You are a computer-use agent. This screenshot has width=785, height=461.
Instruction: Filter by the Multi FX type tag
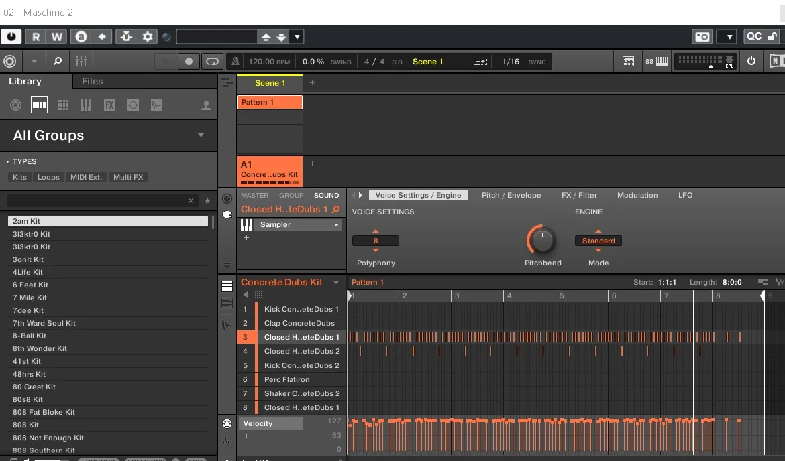pos(128,177)
